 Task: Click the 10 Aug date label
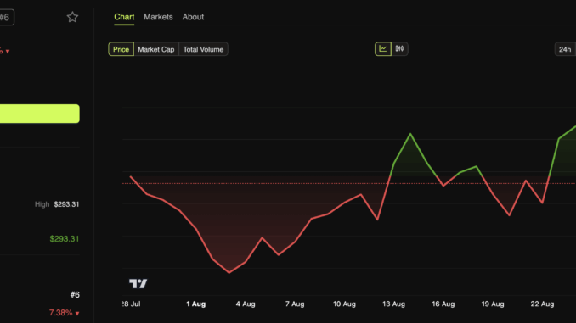pos(344,304)
